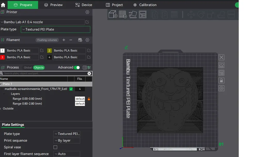Change filament number 4 for madballs object
Image resolution: width=258 pixels, height=157 pixels.
(x=80, y=89)
